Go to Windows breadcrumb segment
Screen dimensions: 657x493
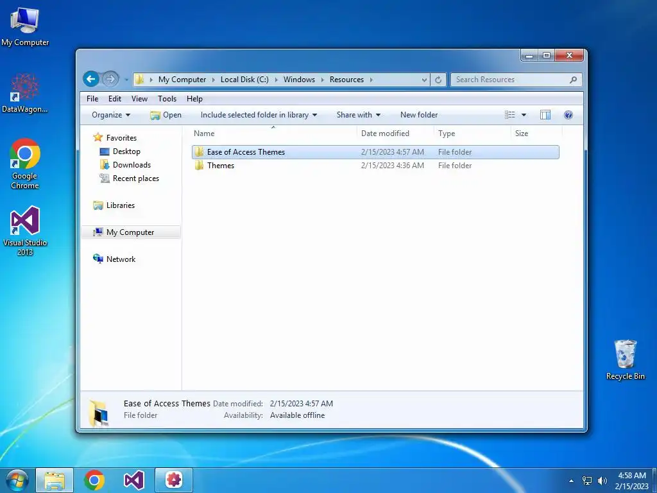[x=299, y=79]
